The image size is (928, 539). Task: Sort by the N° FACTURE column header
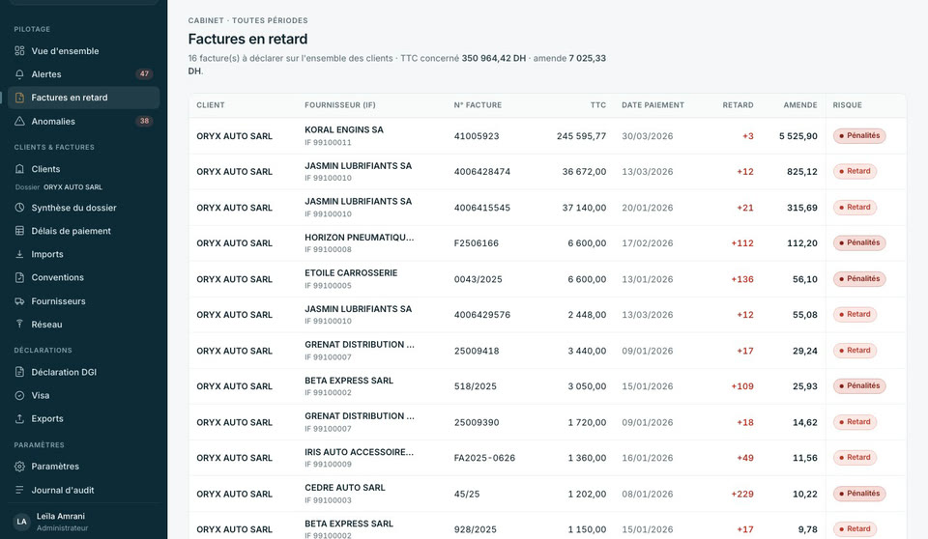tap(478, 105)
